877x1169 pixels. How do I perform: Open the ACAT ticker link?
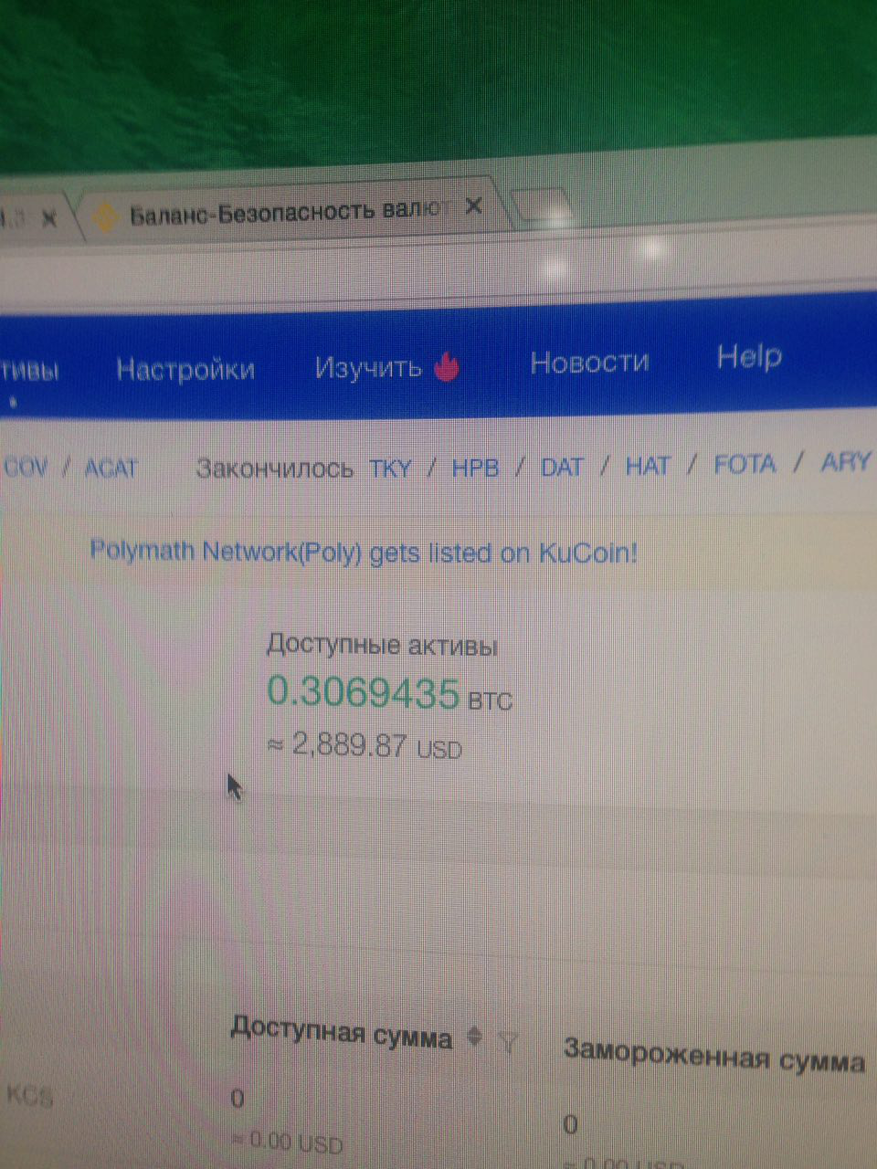[111, 469]
